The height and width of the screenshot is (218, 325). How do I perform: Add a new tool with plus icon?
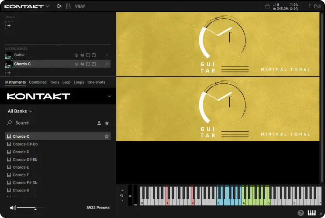click(x=9, y=25)
